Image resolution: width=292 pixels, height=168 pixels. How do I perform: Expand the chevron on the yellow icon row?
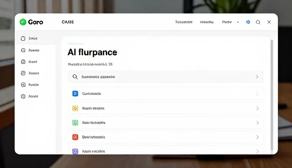point(257,108)
